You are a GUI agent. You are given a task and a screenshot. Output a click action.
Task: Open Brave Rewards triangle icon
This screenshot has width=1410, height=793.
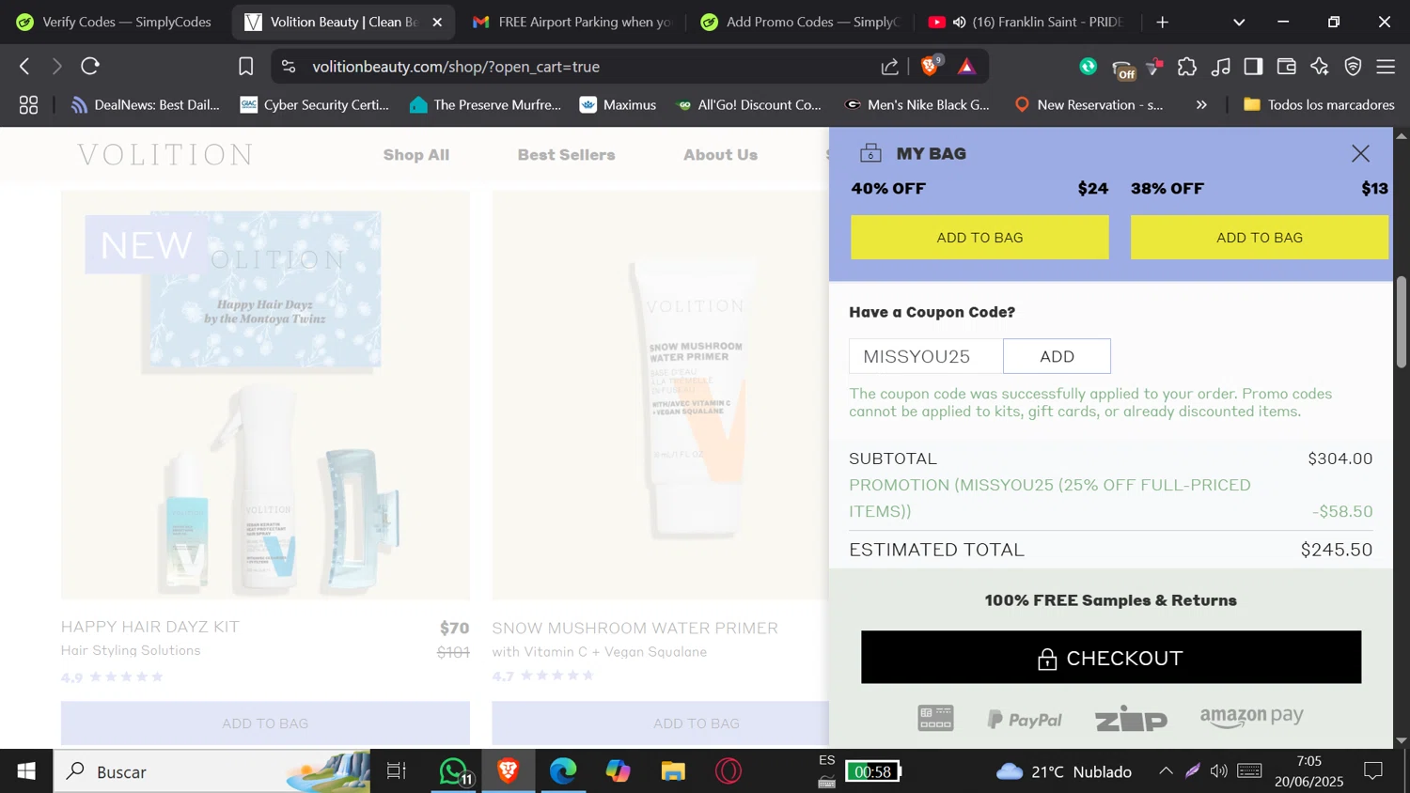pos(966,67)
